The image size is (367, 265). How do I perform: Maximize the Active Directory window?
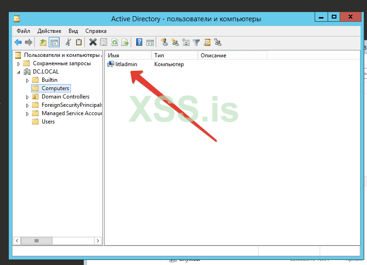[334, 17]
